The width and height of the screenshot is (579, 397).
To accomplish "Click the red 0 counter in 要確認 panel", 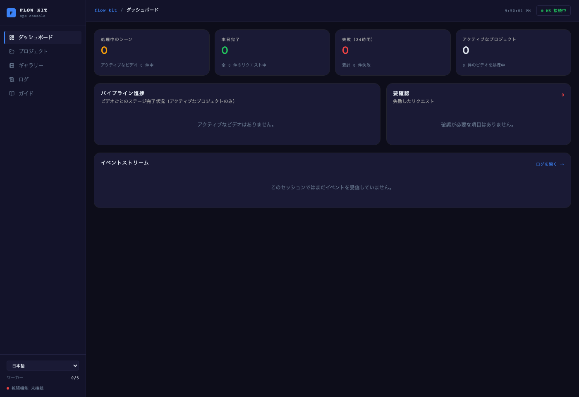I will (562, 95).
